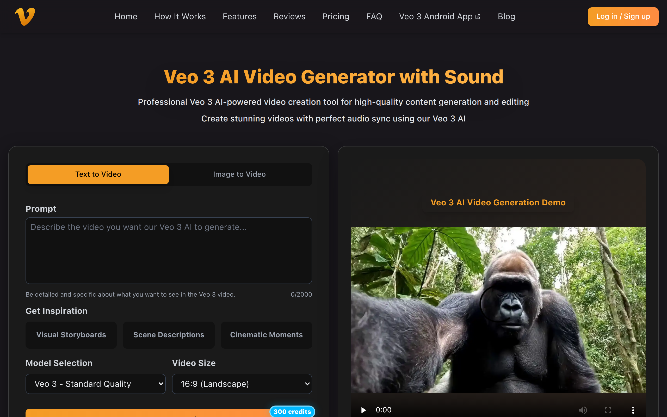Open the FAQ navigation link
The height and width of the screenshot is (417, 667).
[374, 16]
